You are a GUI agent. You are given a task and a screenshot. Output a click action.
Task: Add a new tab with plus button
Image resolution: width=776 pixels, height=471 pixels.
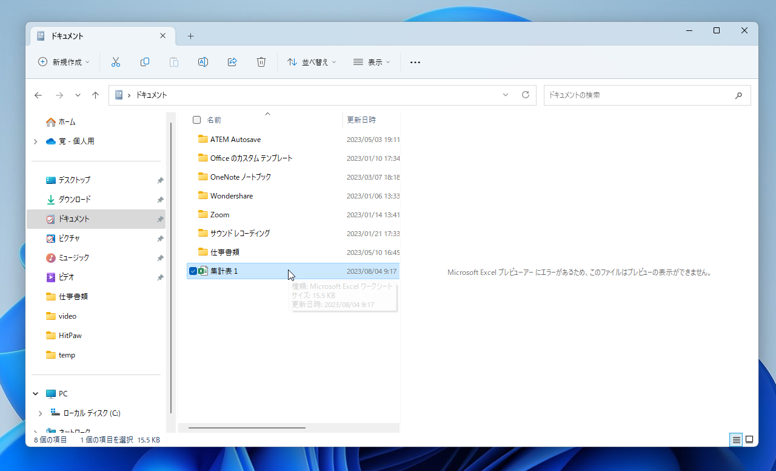[190, 36]
